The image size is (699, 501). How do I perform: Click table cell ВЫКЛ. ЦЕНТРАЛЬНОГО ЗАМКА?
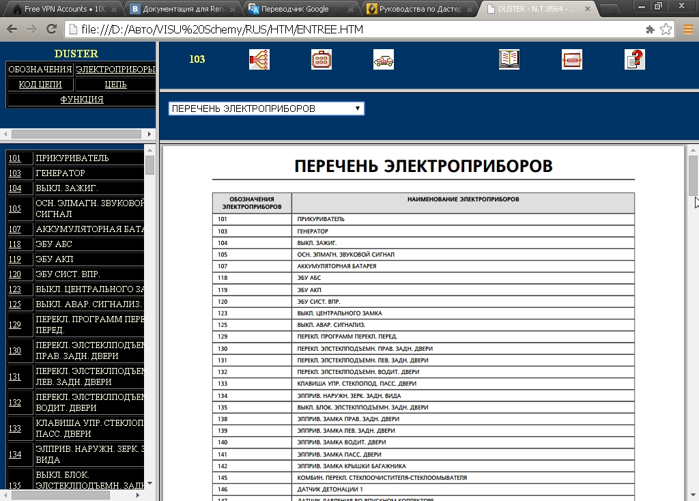click(x=463, y=313)
